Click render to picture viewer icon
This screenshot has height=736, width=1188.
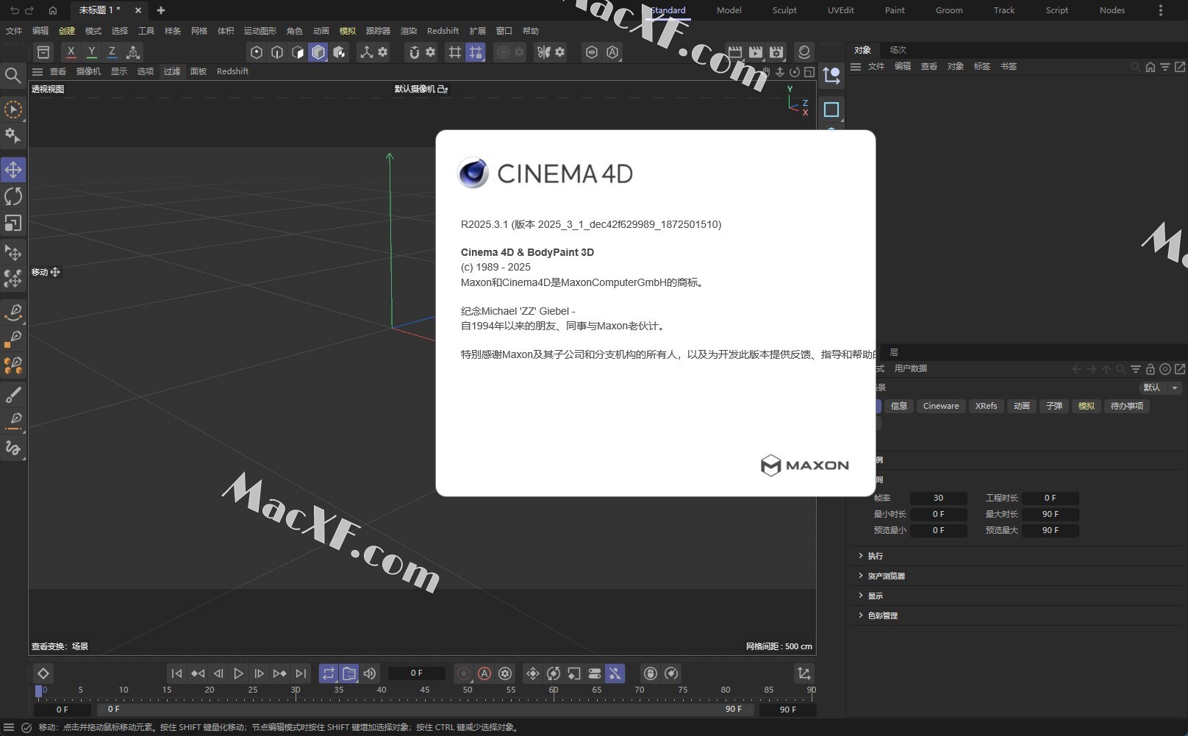coord(756,52)
